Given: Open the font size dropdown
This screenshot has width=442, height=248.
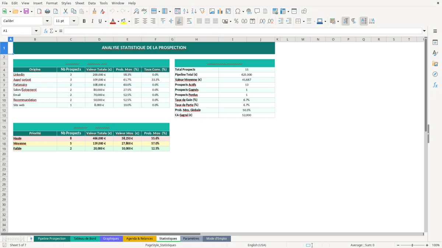Looking at the screenshot, I should click(x=74, y=21).
